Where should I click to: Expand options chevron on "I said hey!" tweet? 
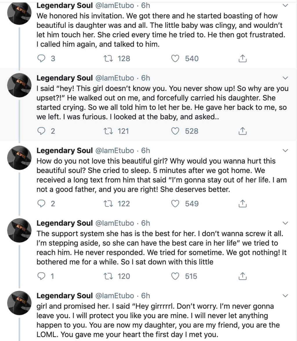tap(285, 78)
